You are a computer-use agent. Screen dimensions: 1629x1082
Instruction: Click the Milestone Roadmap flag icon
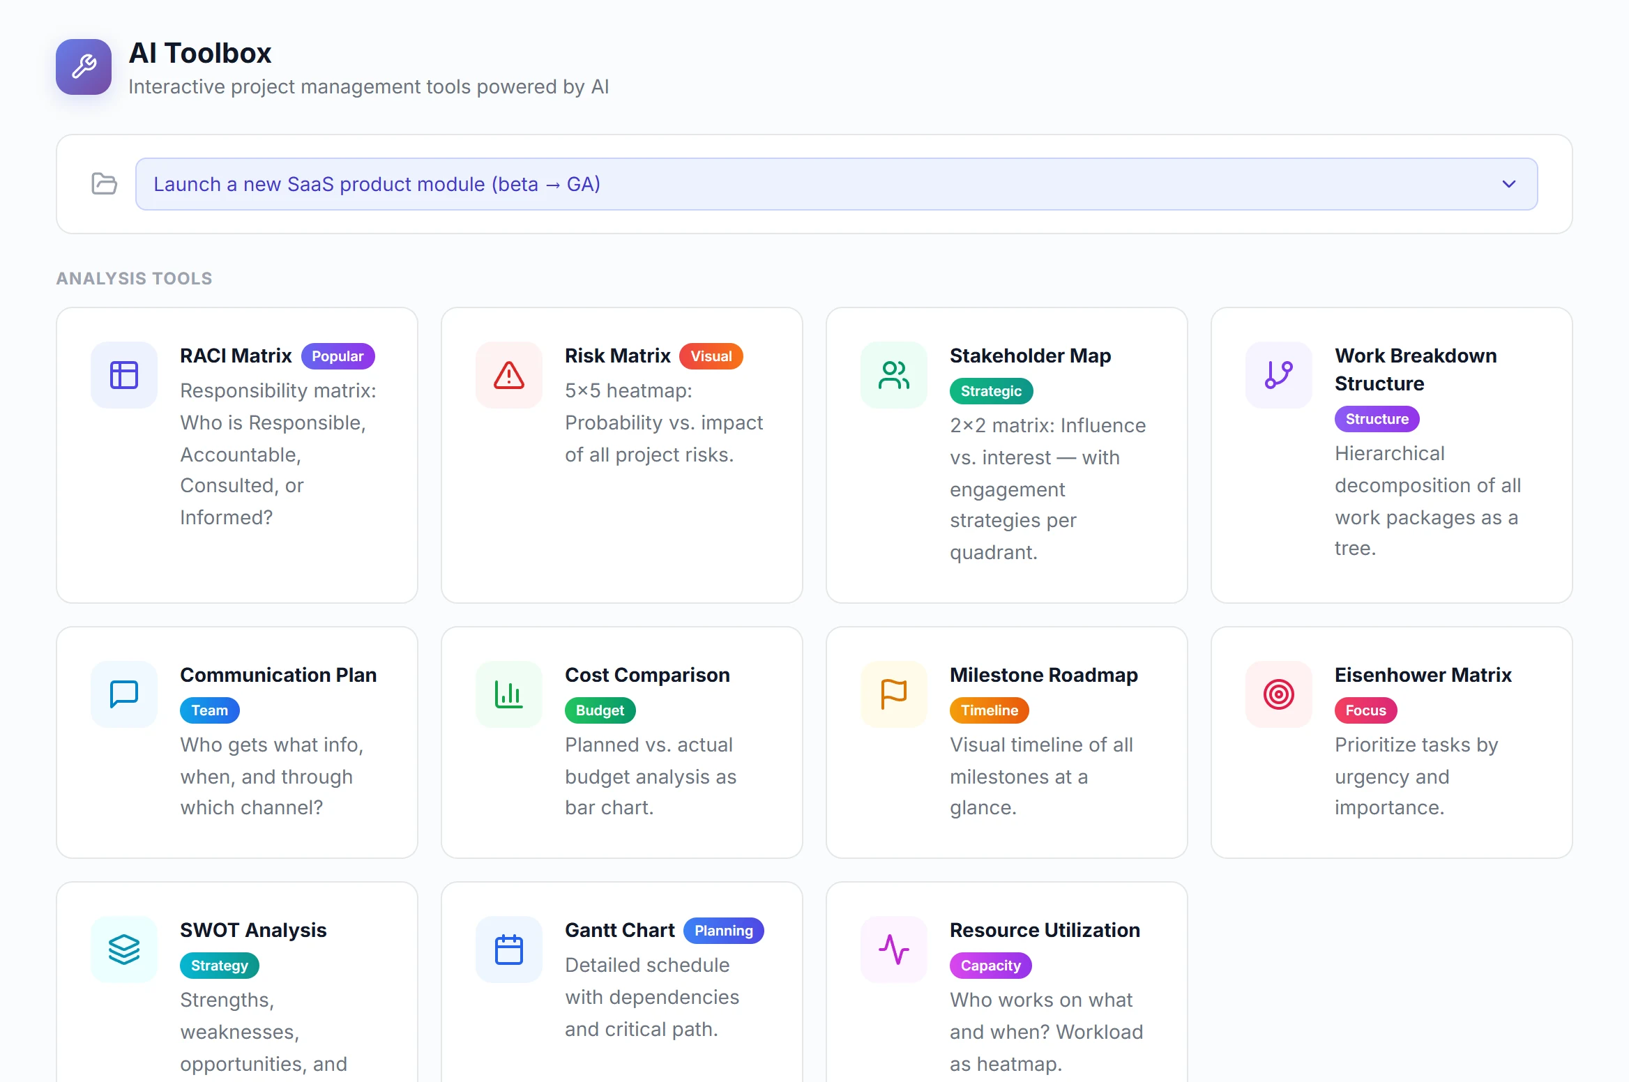(x=894, y=694)
